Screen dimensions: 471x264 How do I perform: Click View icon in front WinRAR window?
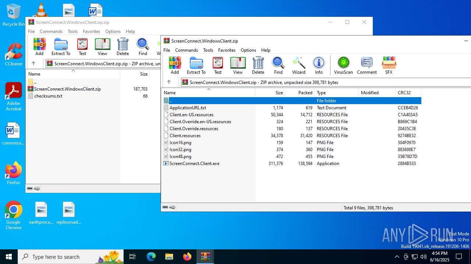[238, 66]
